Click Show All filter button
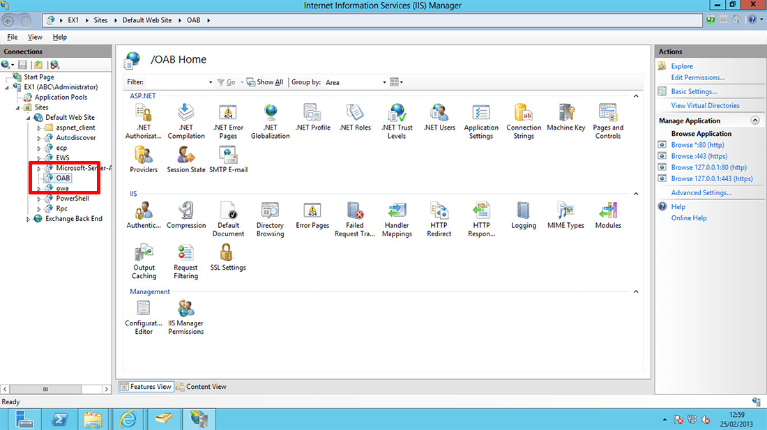Screen dimensions: 767x430 click(265, 82)
